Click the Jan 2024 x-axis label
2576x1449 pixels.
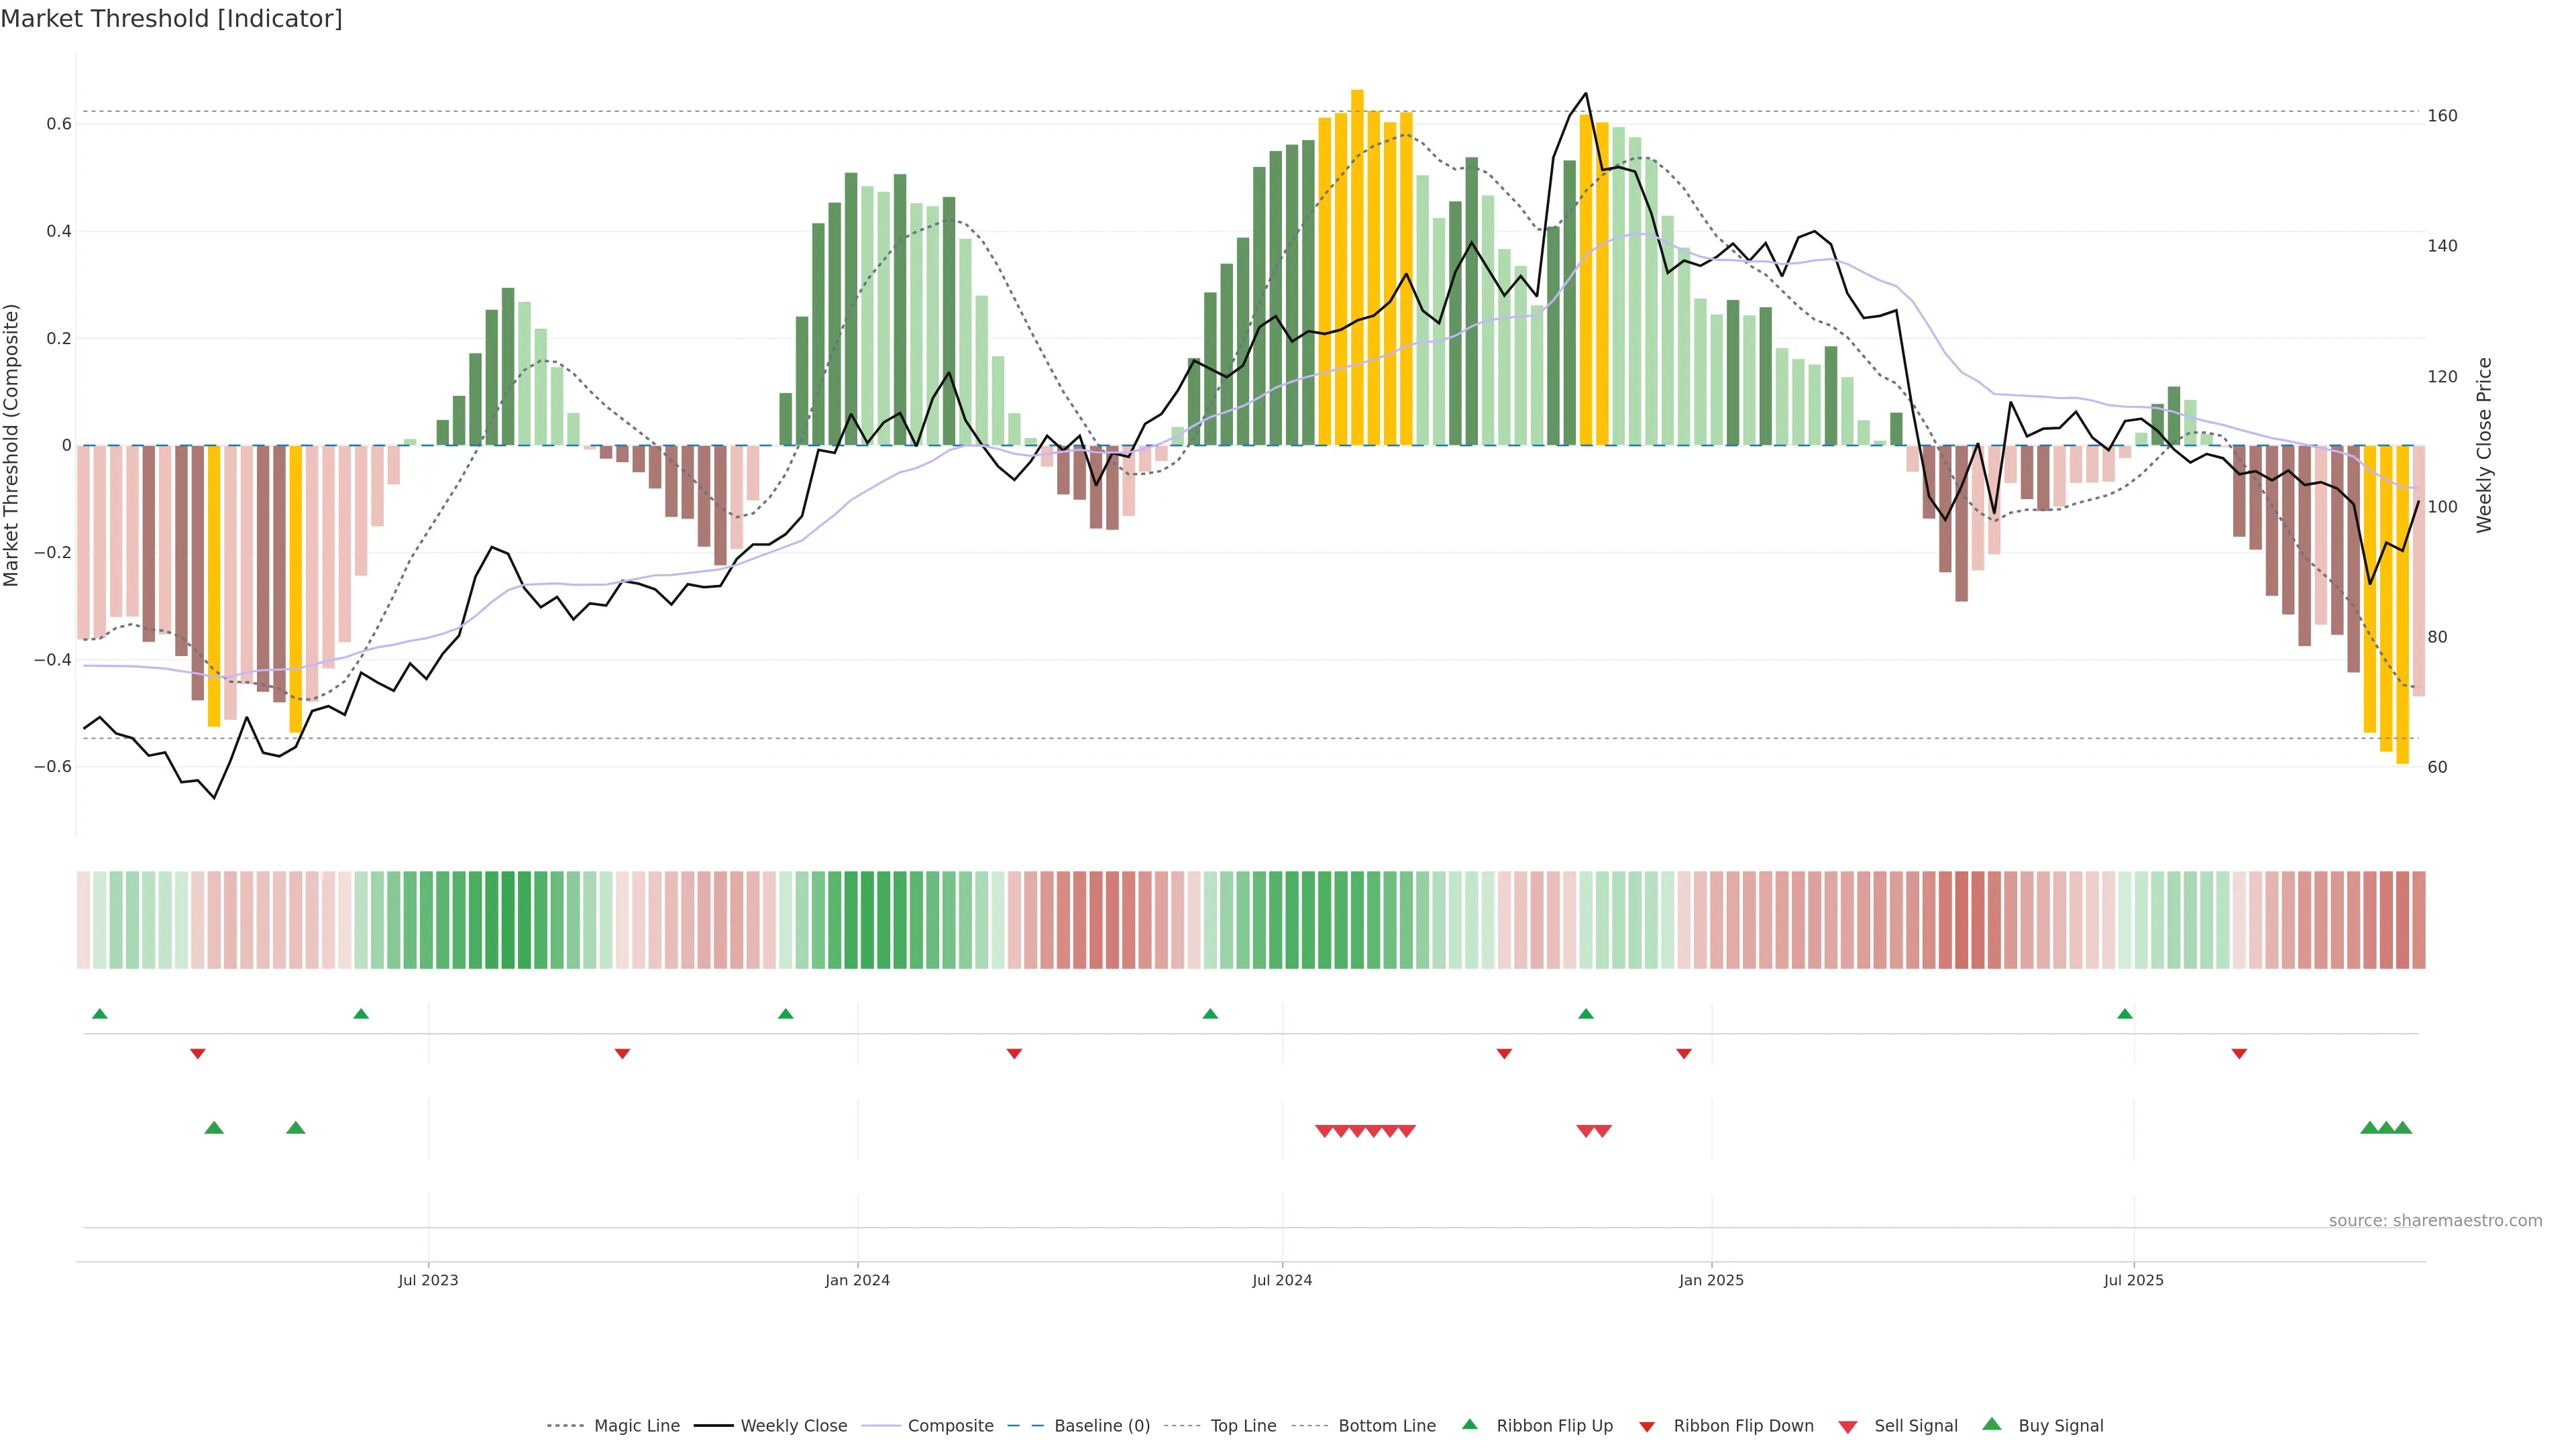pyautogui.click(x=857, y=1280)
